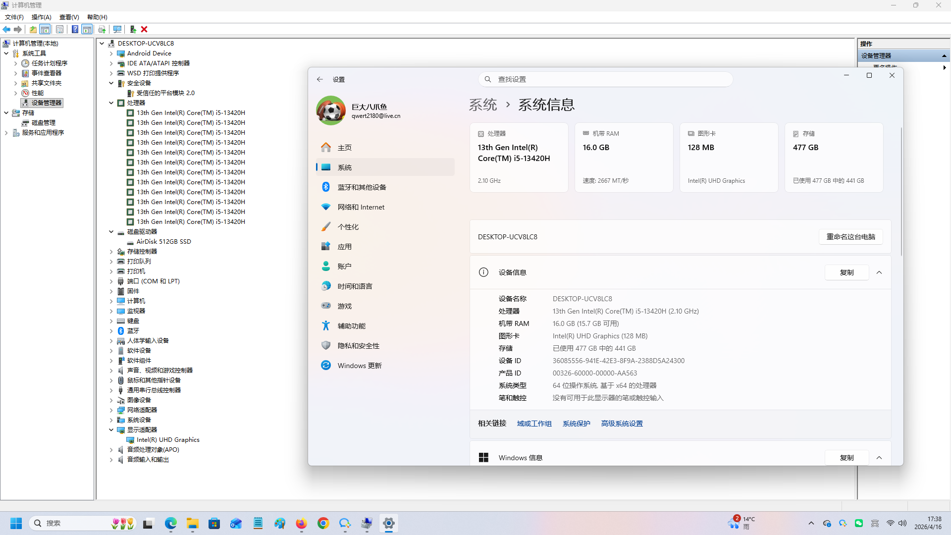Click the 查找设置 search settings field
951x535 pixels.
(x=605, y=79)
